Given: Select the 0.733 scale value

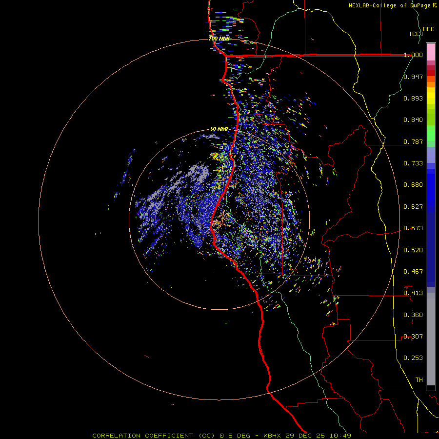Looking at the screenshot, I should coord(413,163).
